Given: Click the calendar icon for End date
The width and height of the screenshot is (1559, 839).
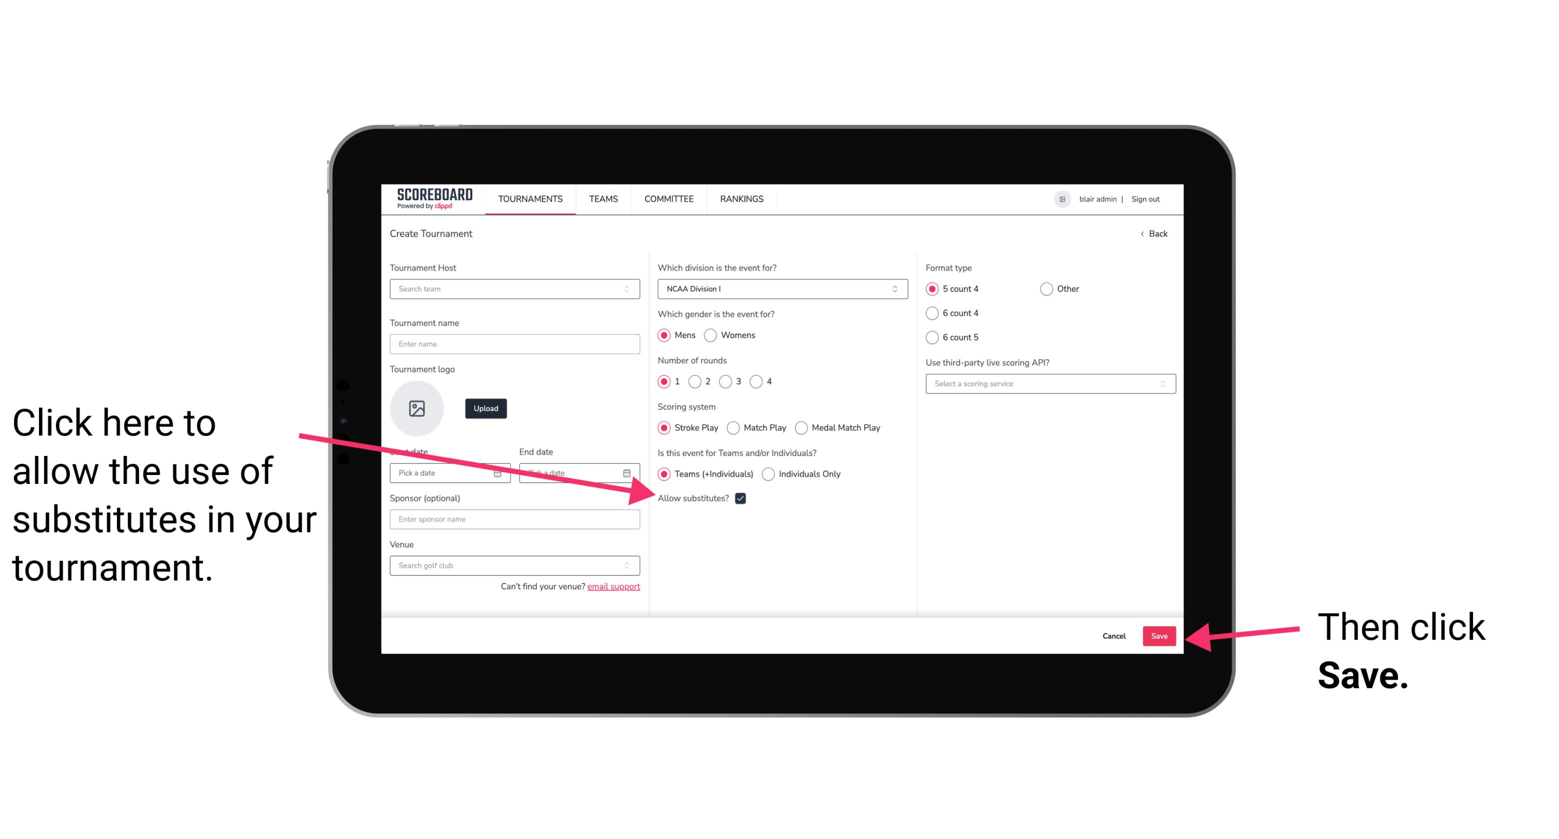Looking at the screenshot, I should 628,472.
